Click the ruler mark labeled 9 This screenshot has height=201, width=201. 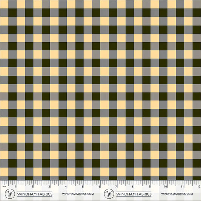(x=149, y=186)
